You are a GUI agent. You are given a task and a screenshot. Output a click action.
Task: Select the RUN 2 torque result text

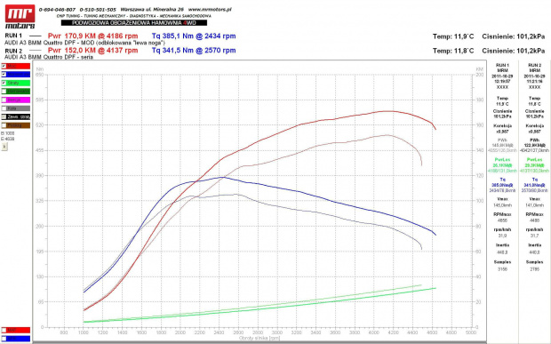coord(194,51)
